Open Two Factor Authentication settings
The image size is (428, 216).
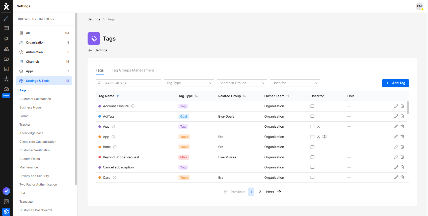pyautogui.click(x=38, y=185)
